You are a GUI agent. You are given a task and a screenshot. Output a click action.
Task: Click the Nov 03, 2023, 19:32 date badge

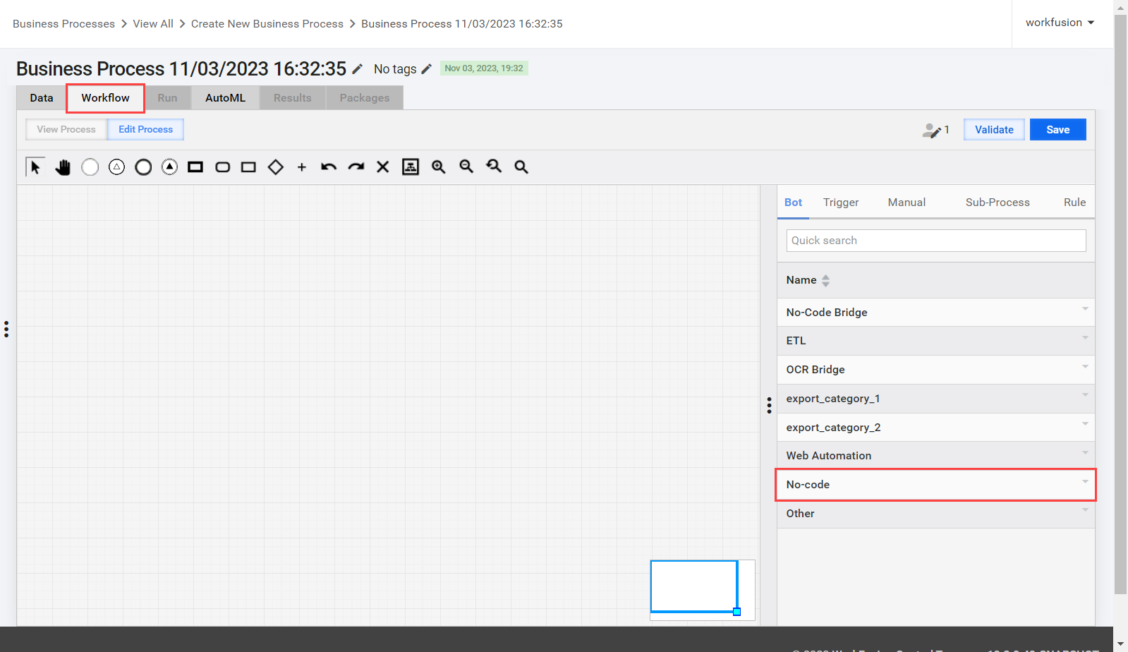tap(484, 68)
